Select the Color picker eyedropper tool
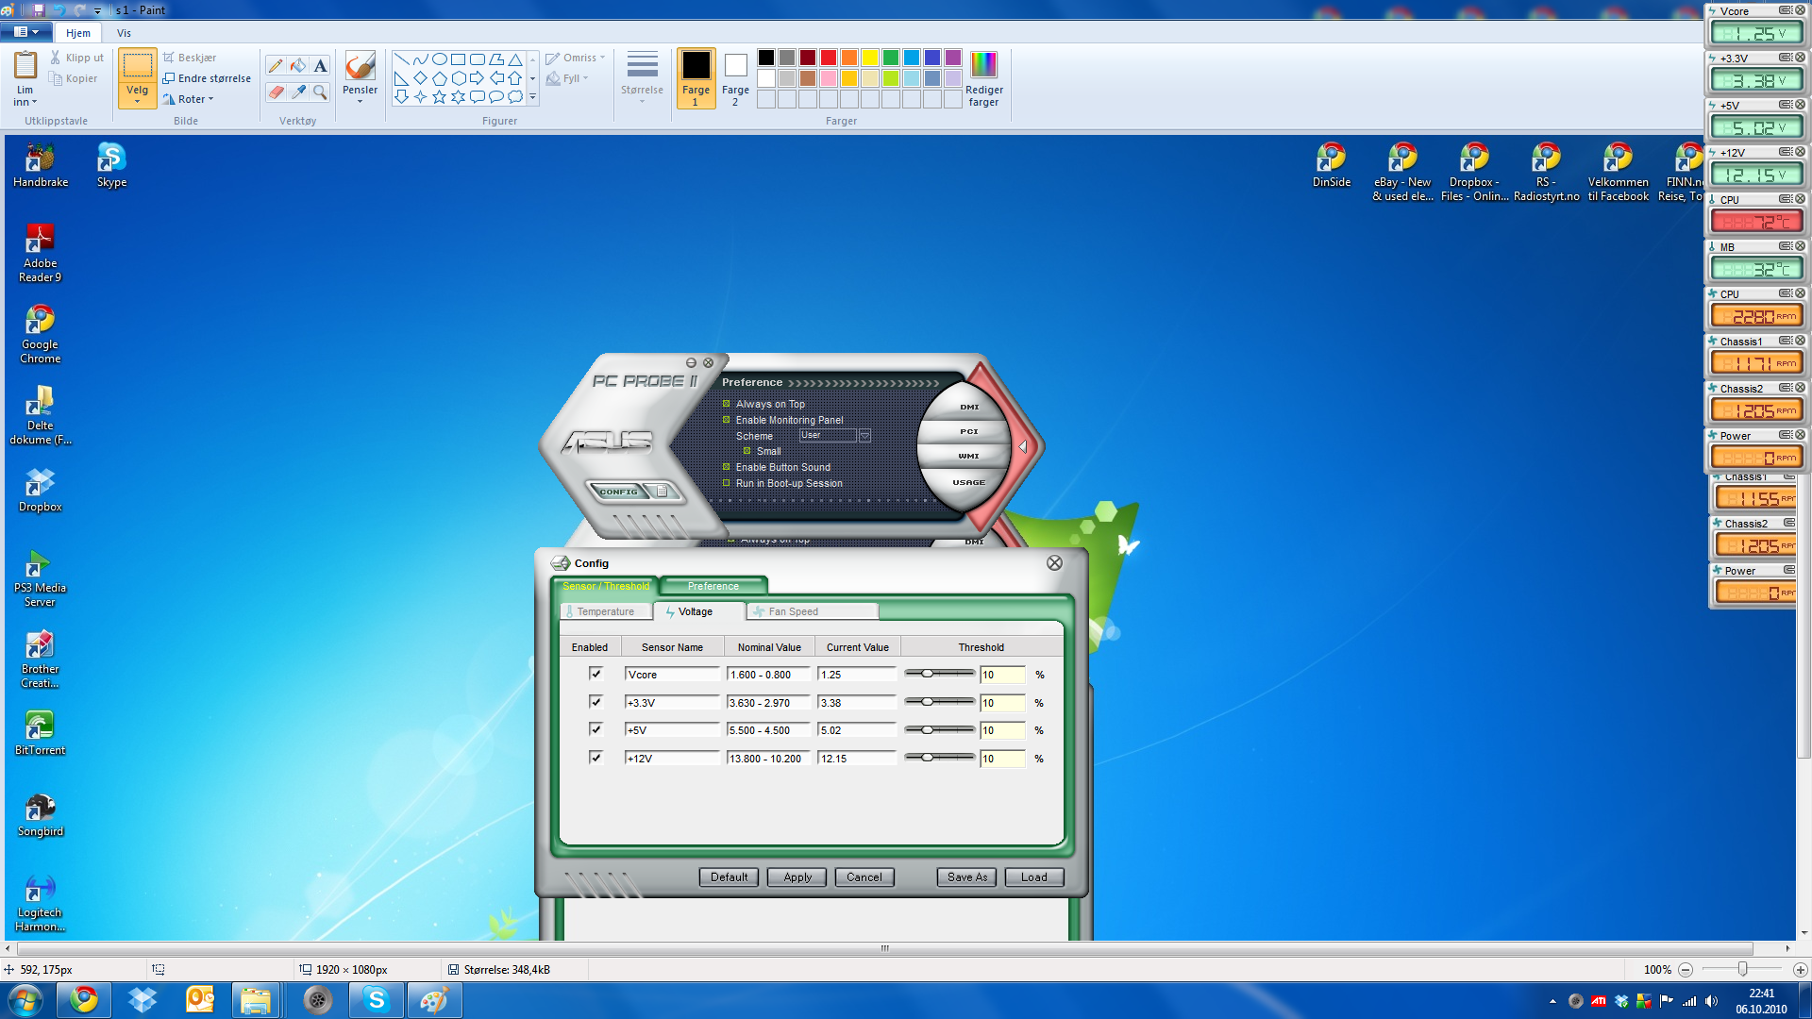Viewport: 1812px width, 1019px height. 298,92
